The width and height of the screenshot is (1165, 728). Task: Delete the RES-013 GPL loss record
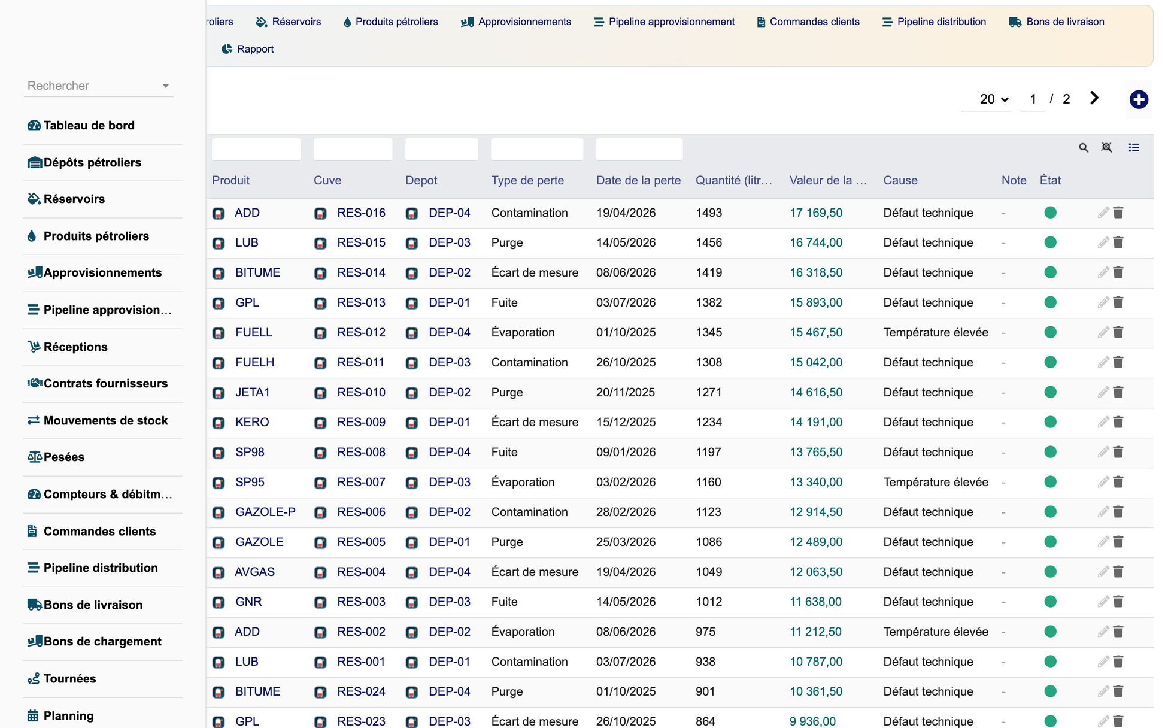1118,302
